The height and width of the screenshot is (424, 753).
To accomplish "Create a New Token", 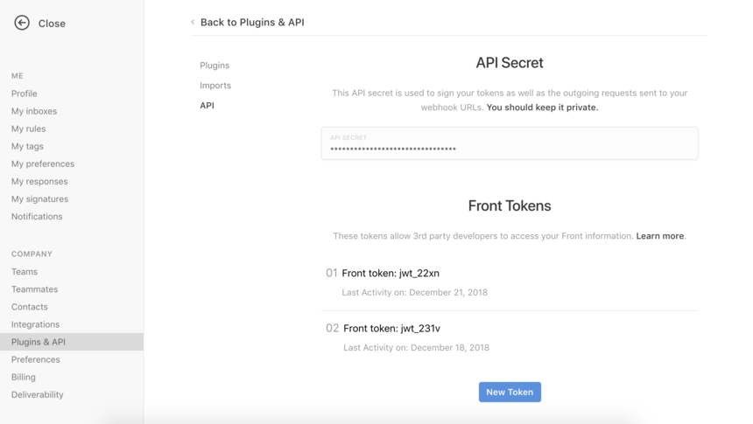I will tap(510, 392).
